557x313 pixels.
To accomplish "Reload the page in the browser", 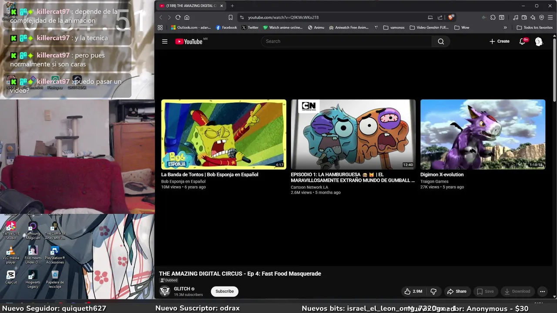I will [178, 17].
